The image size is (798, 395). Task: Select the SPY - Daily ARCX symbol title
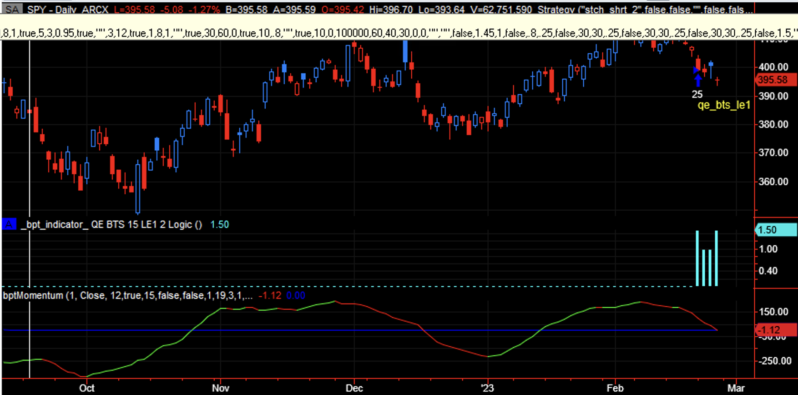[67, 10]
